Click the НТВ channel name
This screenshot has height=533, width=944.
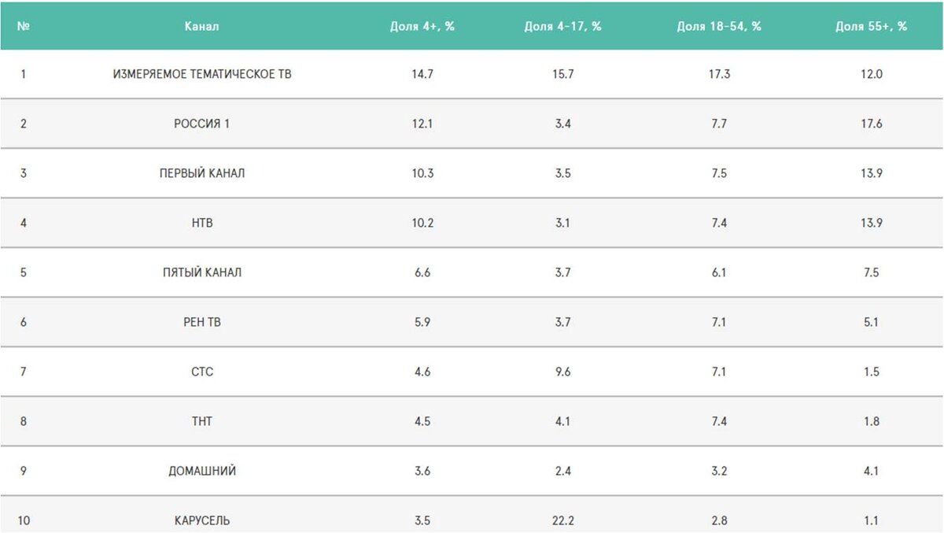tap(202, 223)
